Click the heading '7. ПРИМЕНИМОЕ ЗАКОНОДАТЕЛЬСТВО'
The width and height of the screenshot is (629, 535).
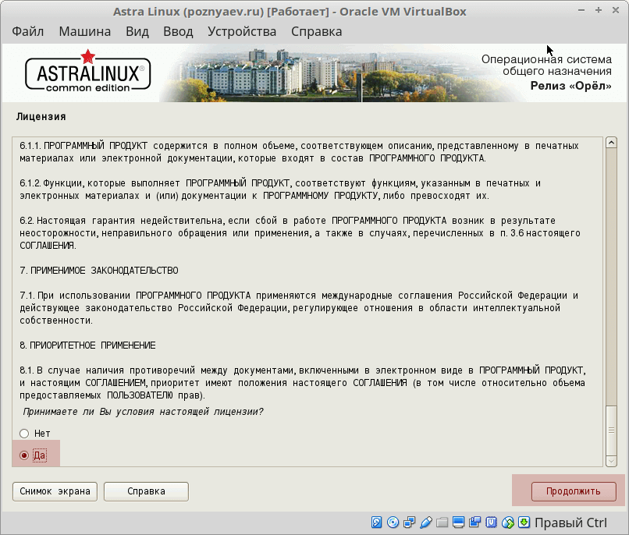[x=99, y=271]
